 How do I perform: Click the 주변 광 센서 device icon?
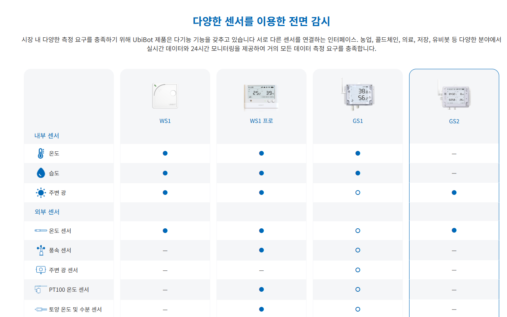pyautogui.click(x=41, y=270)
